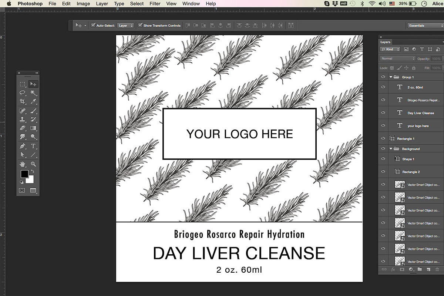Swap foreground and background colors
The image size is (444, 296).
point(33,171)
